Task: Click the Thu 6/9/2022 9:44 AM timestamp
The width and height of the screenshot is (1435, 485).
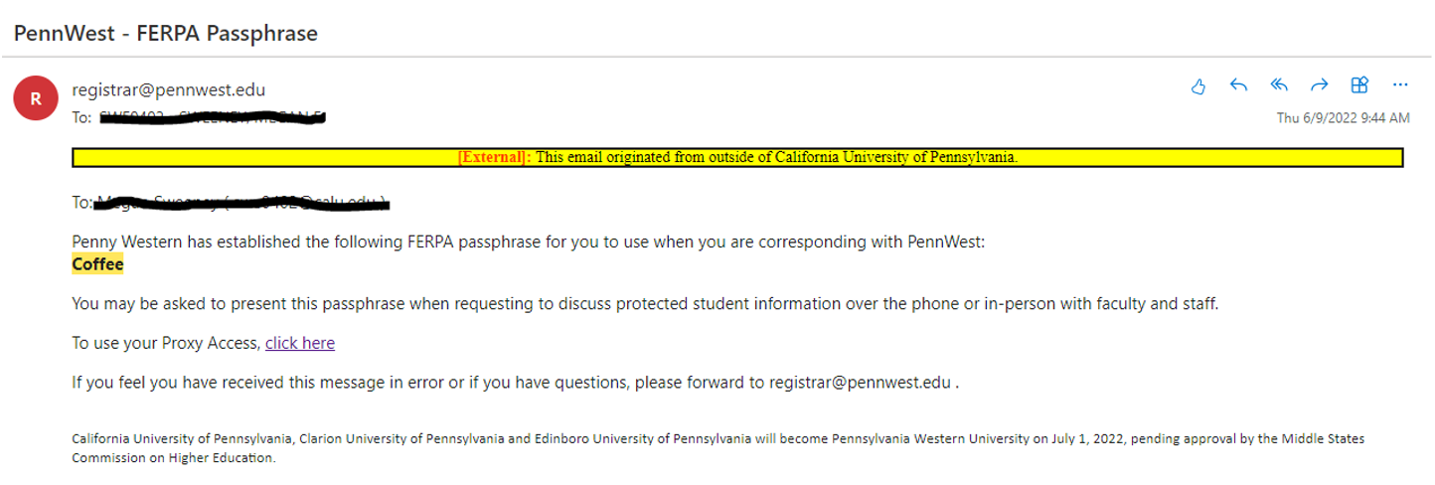Action: click(1343, 118)
